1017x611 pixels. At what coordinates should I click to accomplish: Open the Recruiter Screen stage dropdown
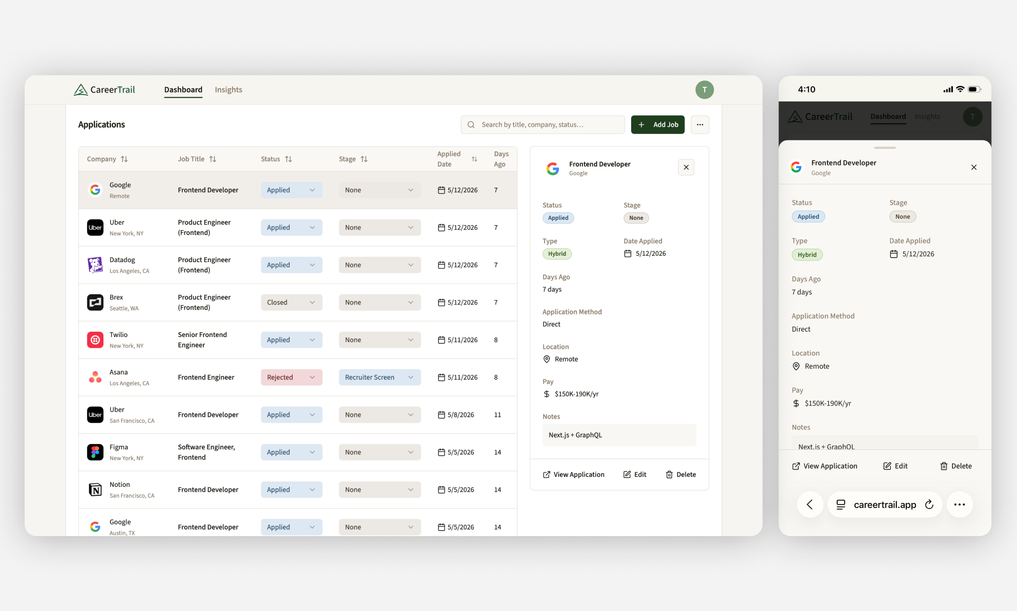(379, 377)
